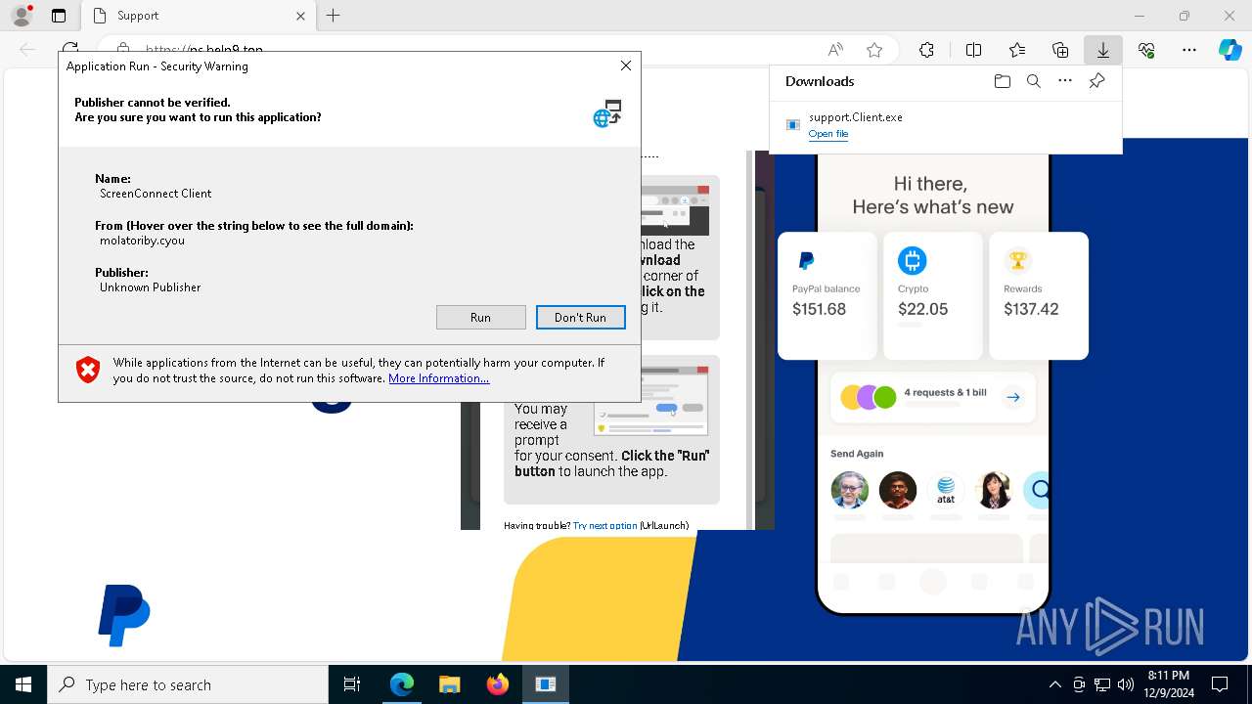Click the Read aloud icon
Viewport: 1252px width, 704px height.
click(835, 50)
